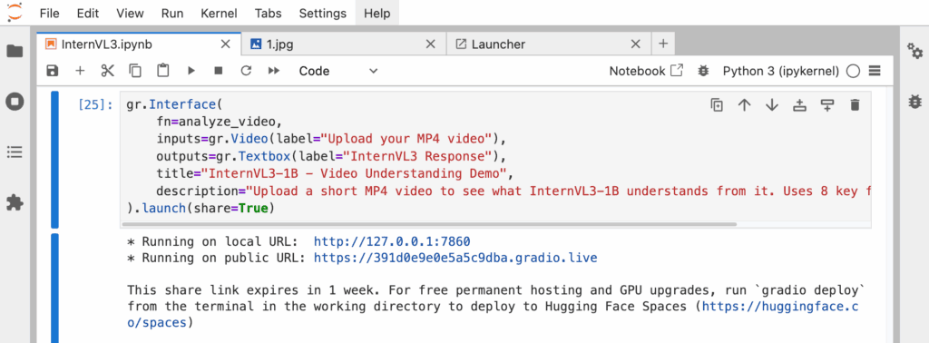Switch to the 1.jpg tab
Viewport: 929px width, 343px height.
[280, 44]
